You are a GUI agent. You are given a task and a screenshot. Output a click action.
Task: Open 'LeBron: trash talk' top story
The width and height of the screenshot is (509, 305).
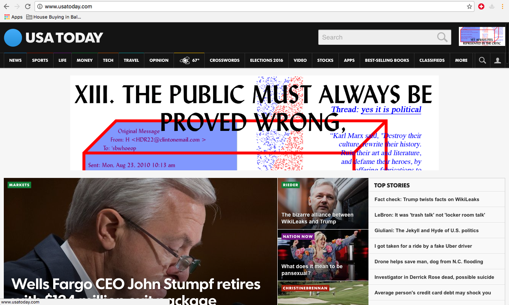[430, 215]
